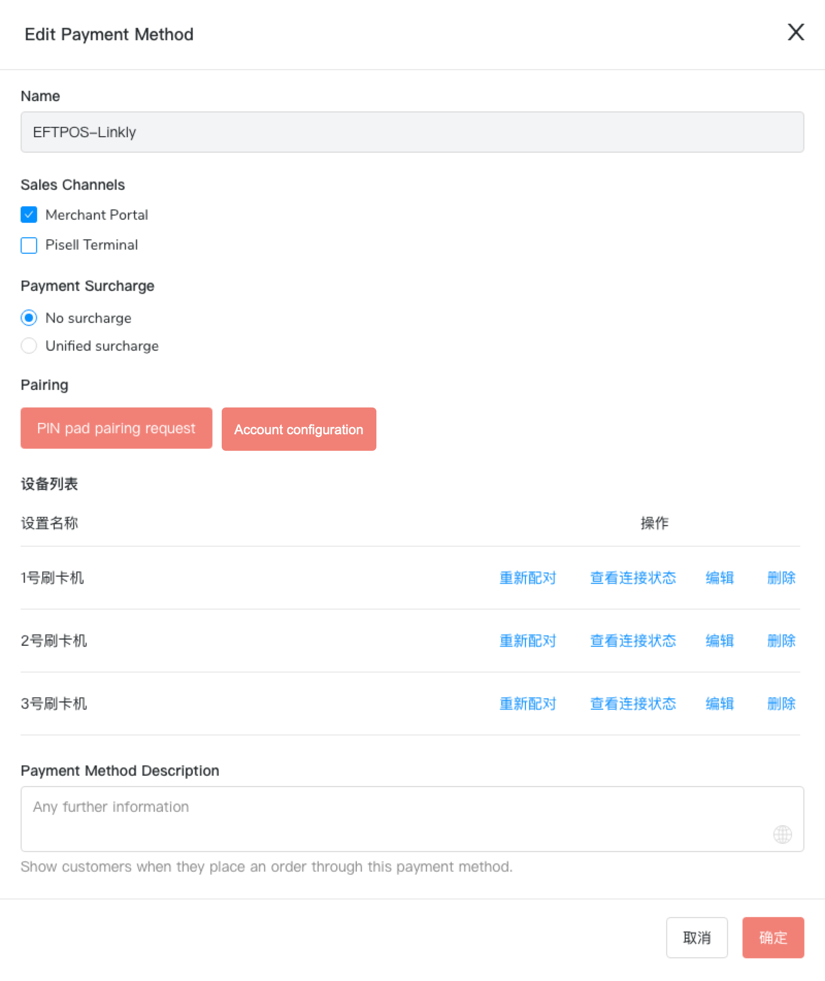The image size is (825, 981).
Task: Select the No surcharge radio option
Action: (x=29, y=318)
